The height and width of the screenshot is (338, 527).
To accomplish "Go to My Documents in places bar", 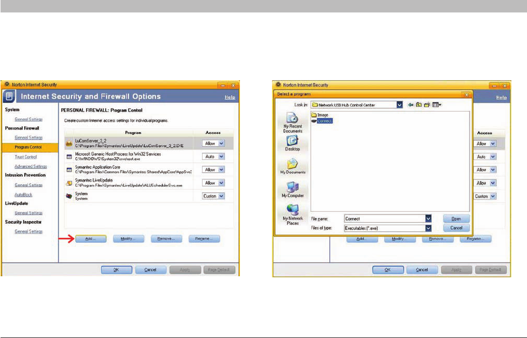I will click(292, 166).
